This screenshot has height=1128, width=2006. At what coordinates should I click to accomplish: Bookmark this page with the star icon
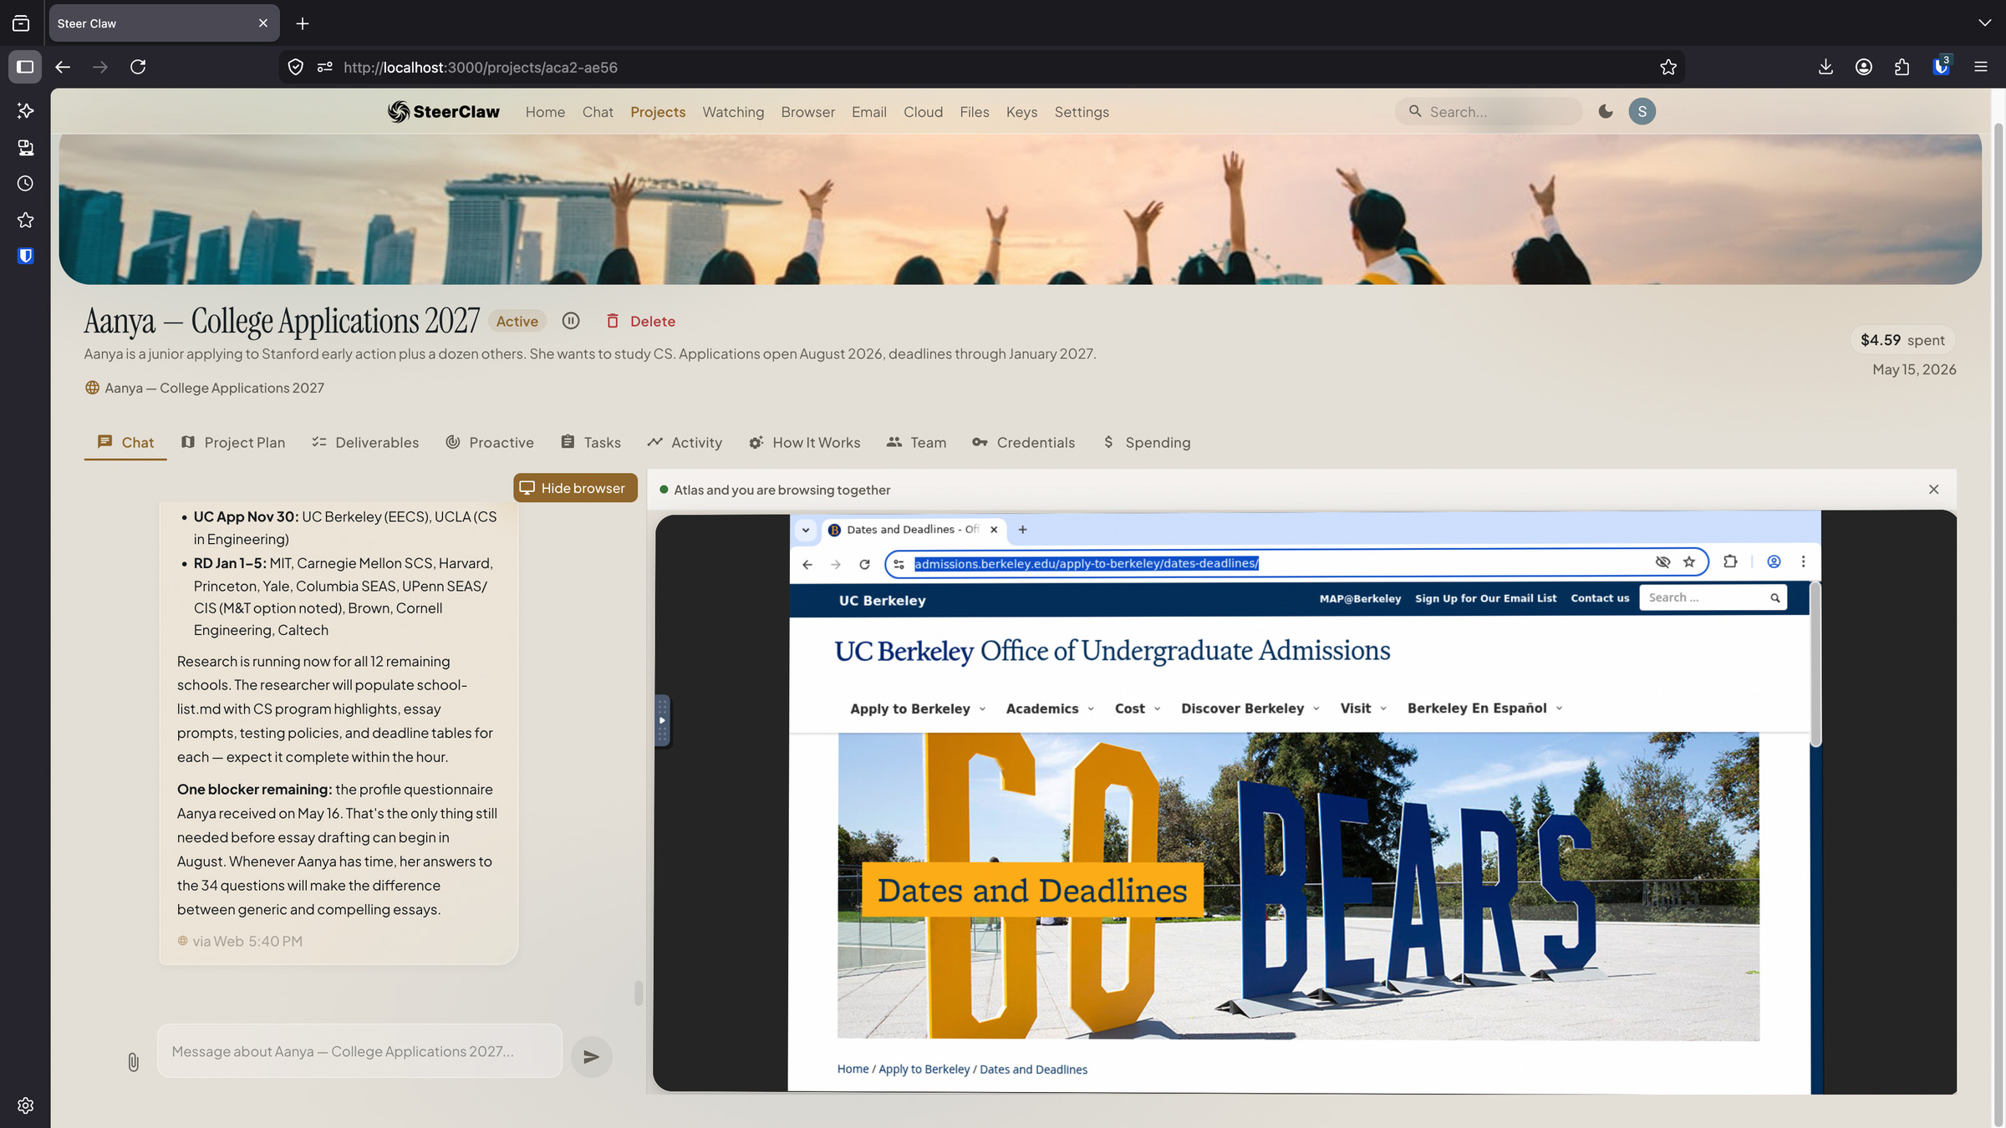tap(1668, 67)
